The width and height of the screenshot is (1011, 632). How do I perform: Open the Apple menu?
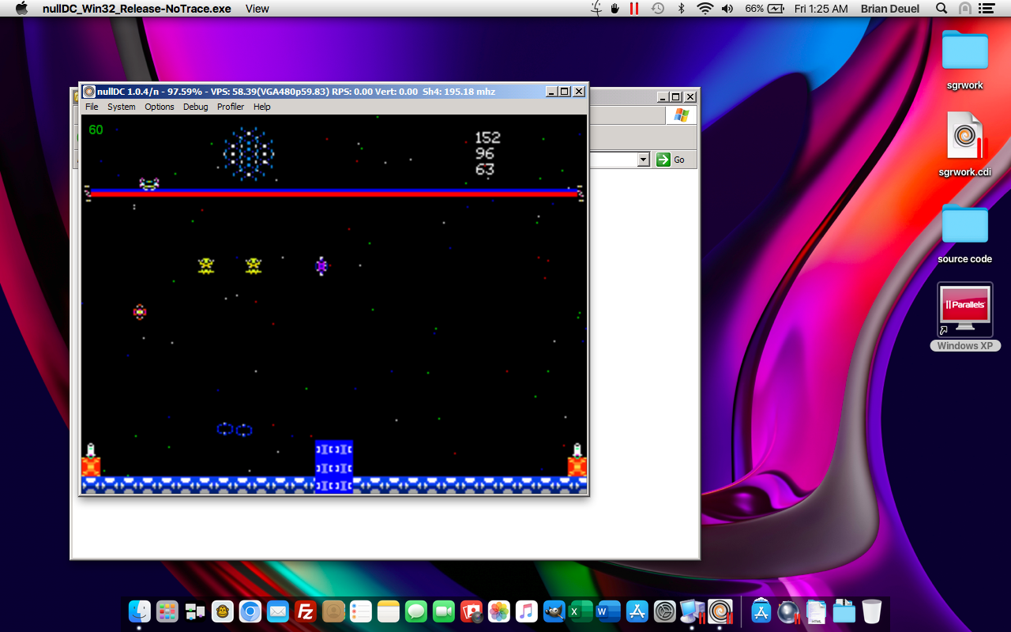pos(21,9)
